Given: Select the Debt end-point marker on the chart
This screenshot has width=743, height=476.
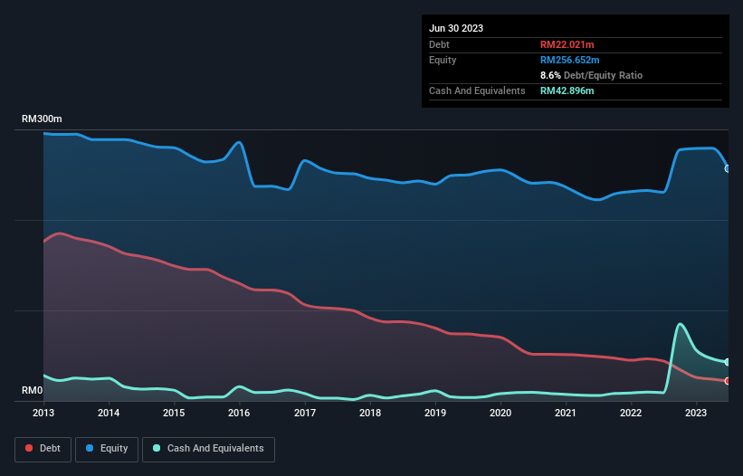Looking at the screenshot, I should point(728,381).
